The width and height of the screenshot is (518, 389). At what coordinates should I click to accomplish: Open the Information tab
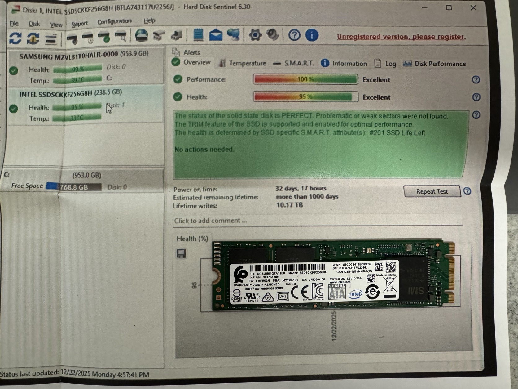[344, 63]
